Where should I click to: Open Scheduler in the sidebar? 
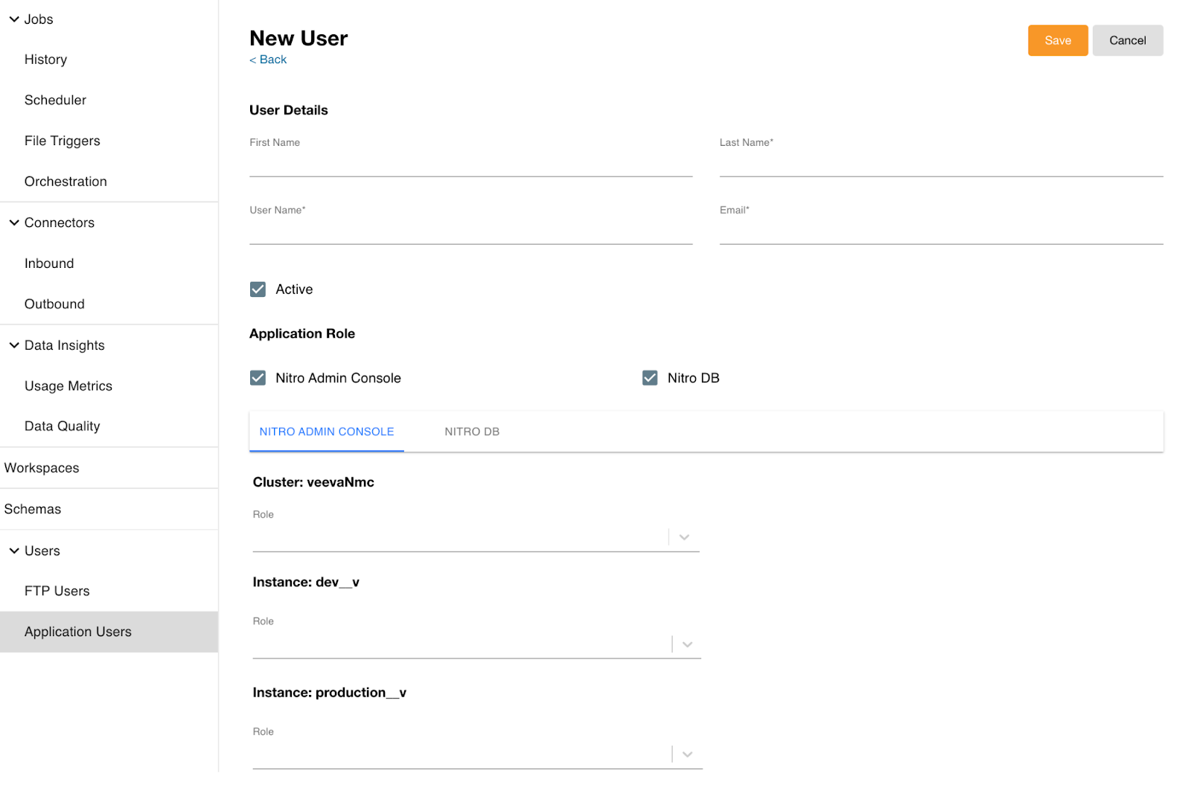point(55,100)
